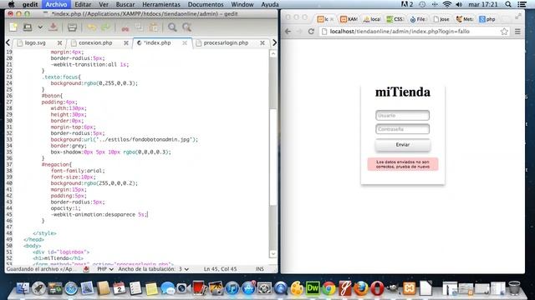
Task: Click the gedit editor vertical scrollbar
Action: tap(273, 157)
